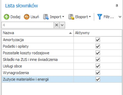Expand the search box history dropdown

pos(62,25)
